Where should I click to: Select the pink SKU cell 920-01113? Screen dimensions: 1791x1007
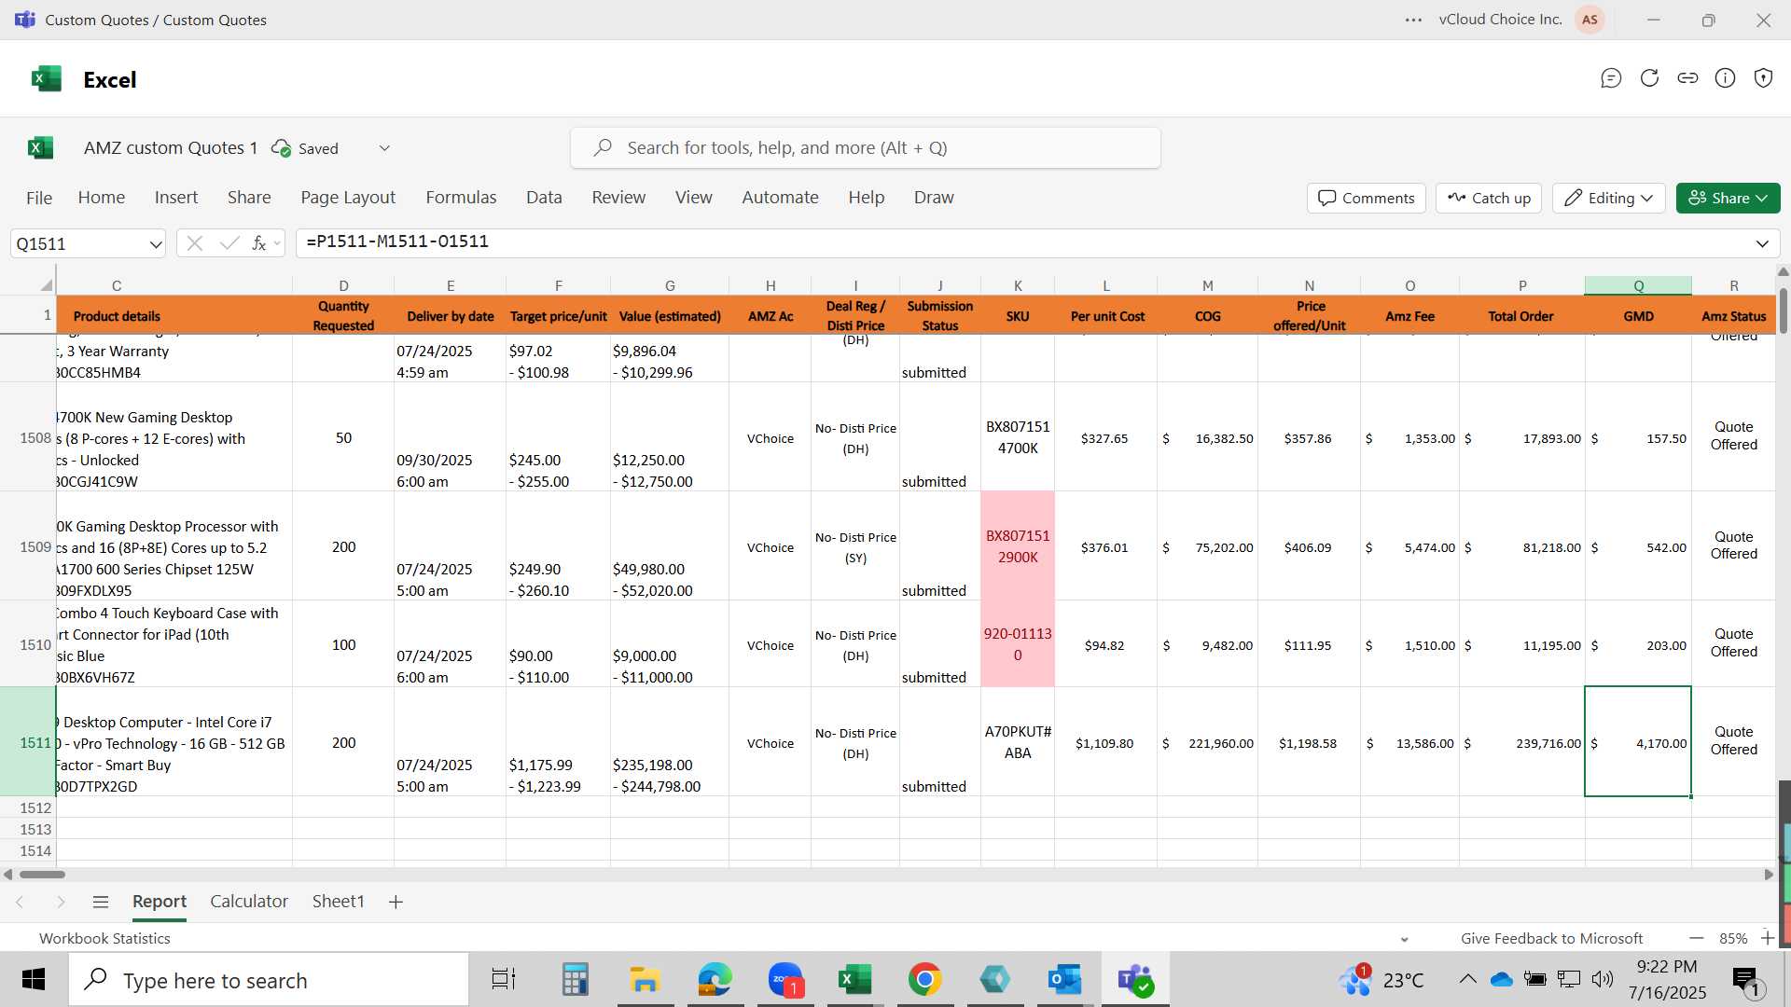click(x=1018, y=643)
